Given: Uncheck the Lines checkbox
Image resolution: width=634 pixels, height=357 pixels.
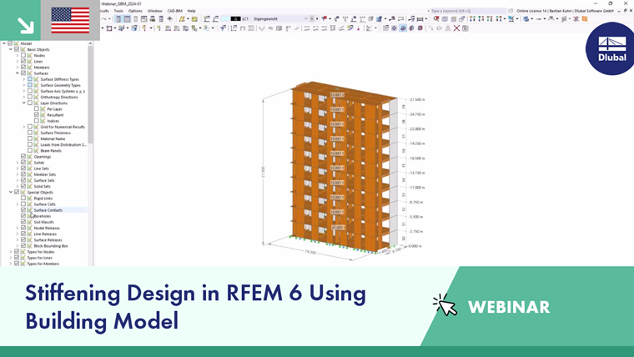Looking at the screenshot, I should pyautogui.click(x=23, y=61).
